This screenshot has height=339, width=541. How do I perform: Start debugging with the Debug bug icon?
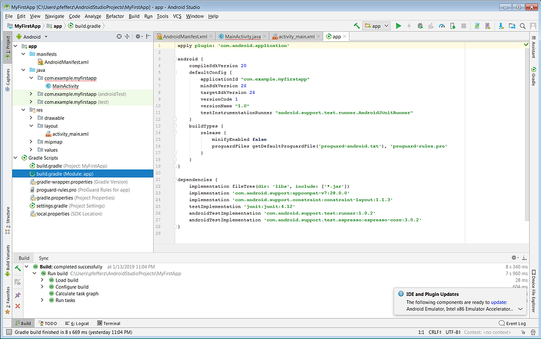pyautogui.click(x=420, y=25)
